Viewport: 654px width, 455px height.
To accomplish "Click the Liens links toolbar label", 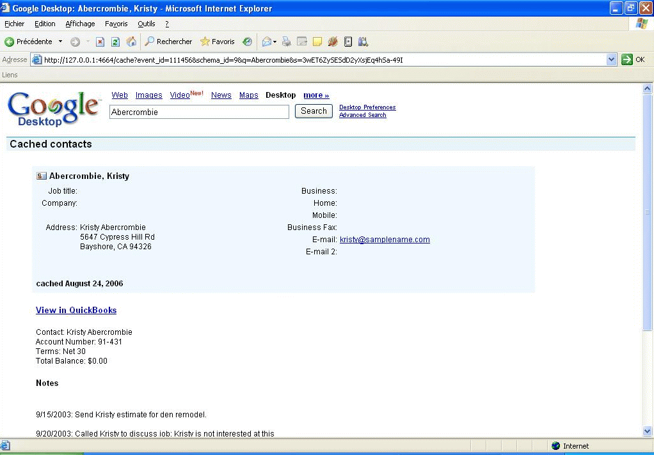I will point(10,75).
